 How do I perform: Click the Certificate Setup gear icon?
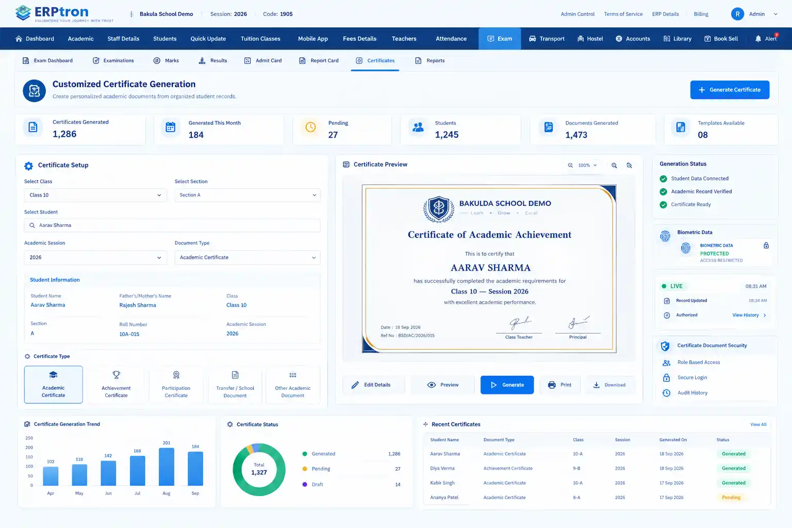pos(29,166)
